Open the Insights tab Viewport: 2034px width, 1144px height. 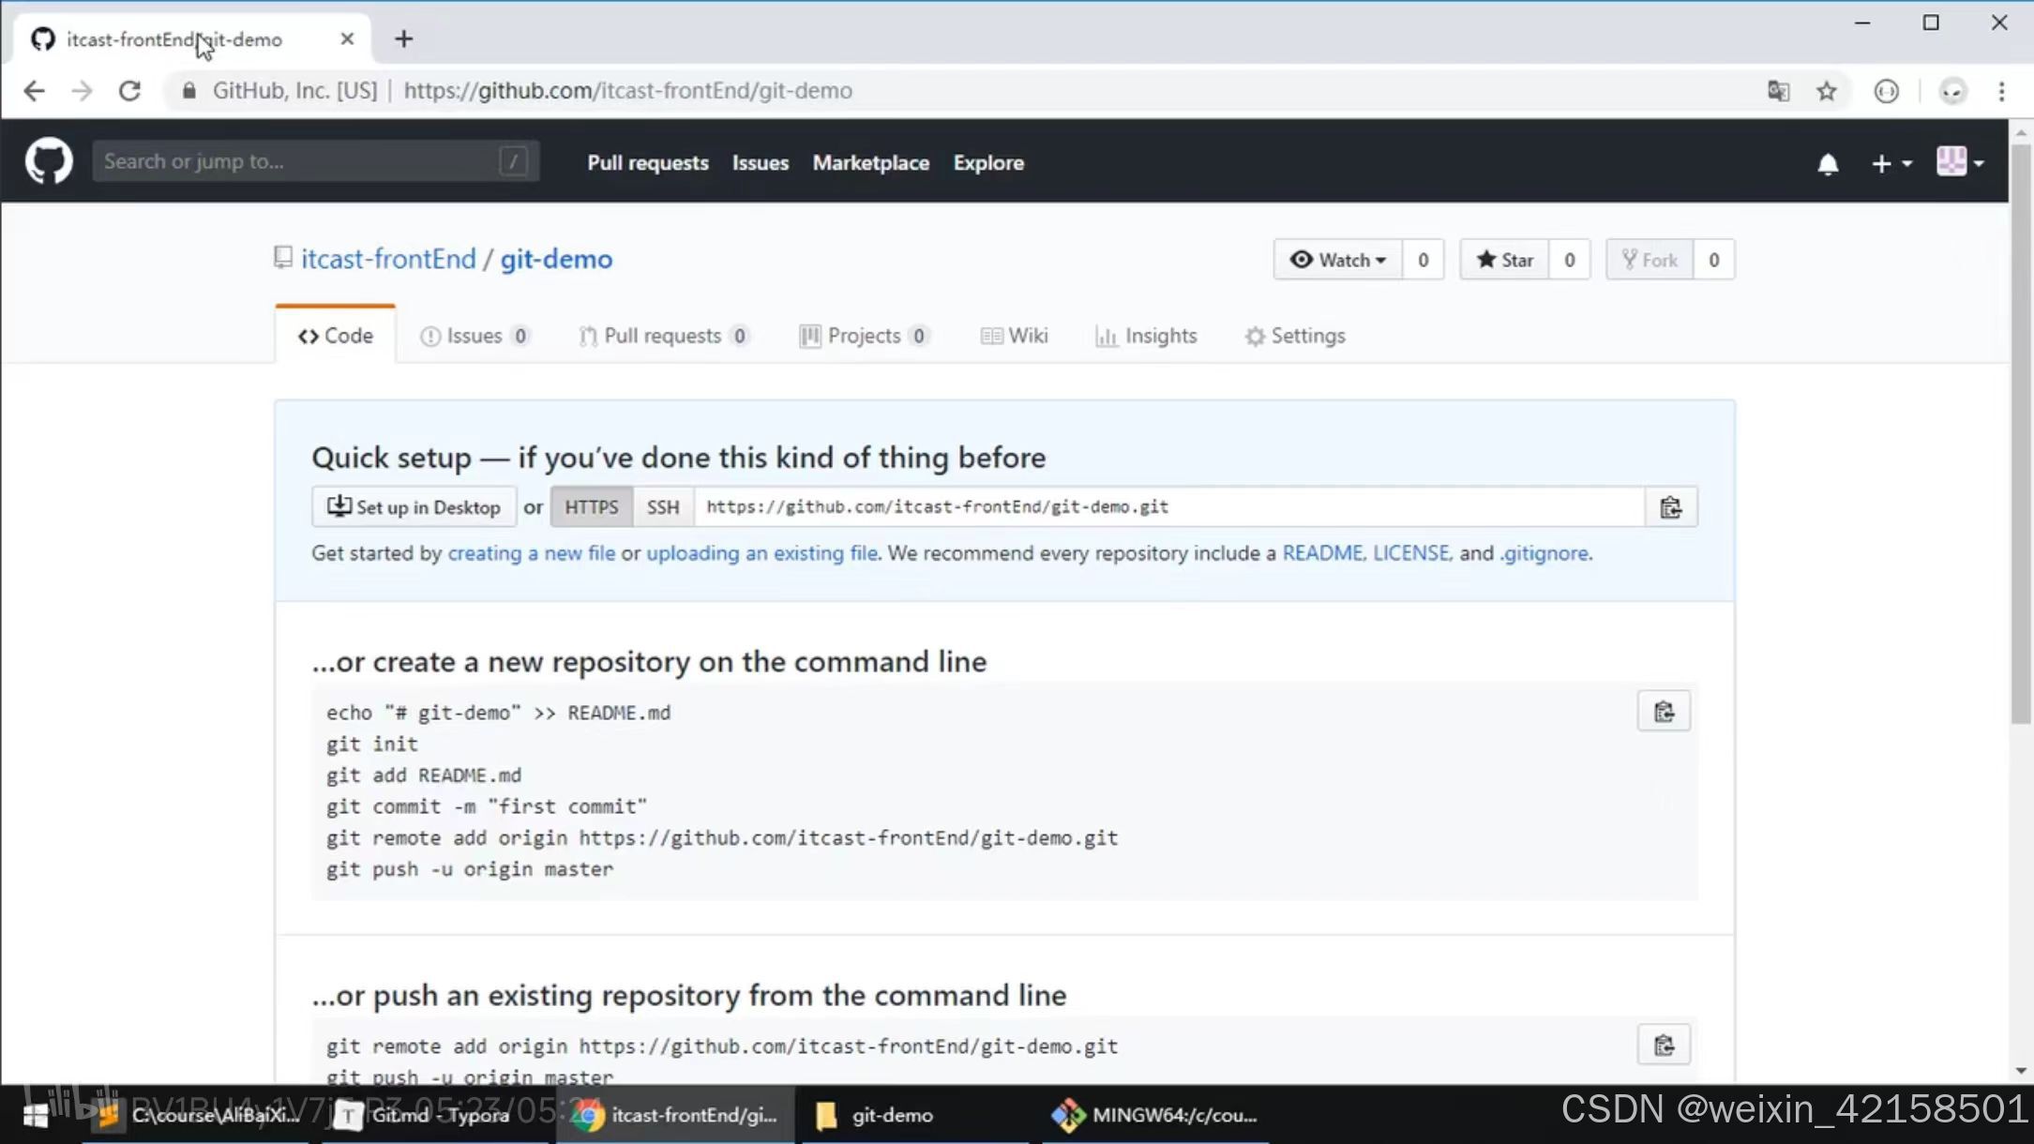coord(1146,336)
